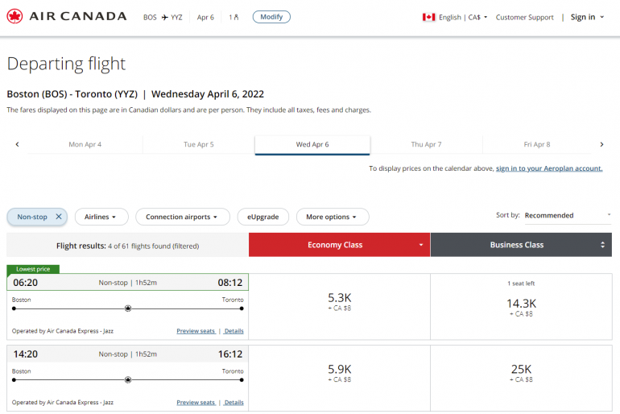Remove the Non-stop filter with its X
Screen dimensions: 620x414
tap(59, 217)
